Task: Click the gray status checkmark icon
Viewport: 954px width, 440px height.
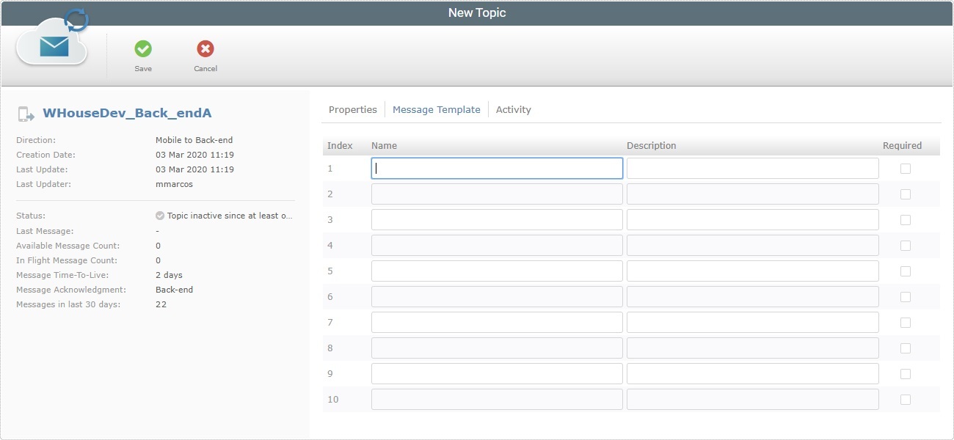Action: [x=159, y=215]
